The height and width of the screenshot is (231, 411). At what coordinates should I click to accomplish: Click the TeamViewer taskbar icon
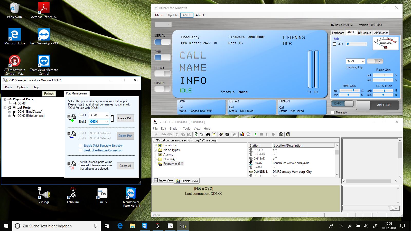[x=145, y=226]
